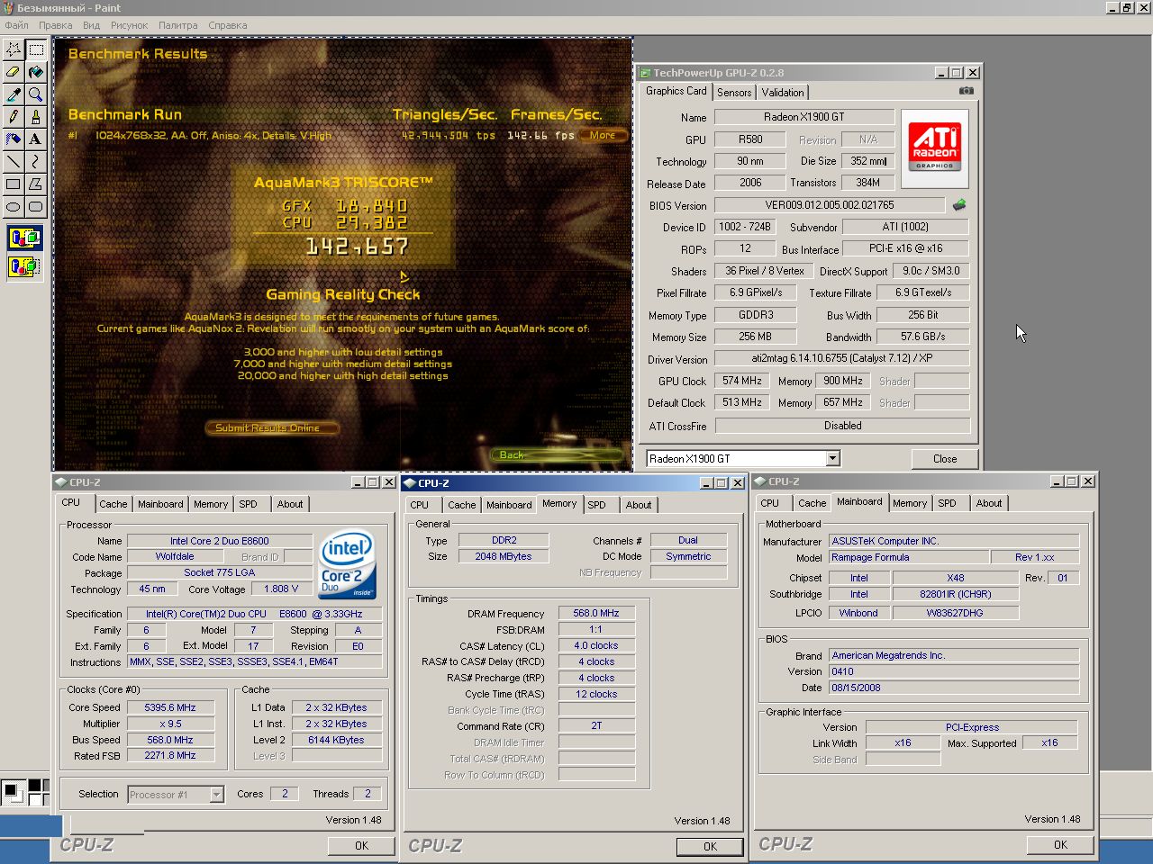1153x864 pixels.
Task: Choose the Fill With Color bucket tool
Action: 36,71
